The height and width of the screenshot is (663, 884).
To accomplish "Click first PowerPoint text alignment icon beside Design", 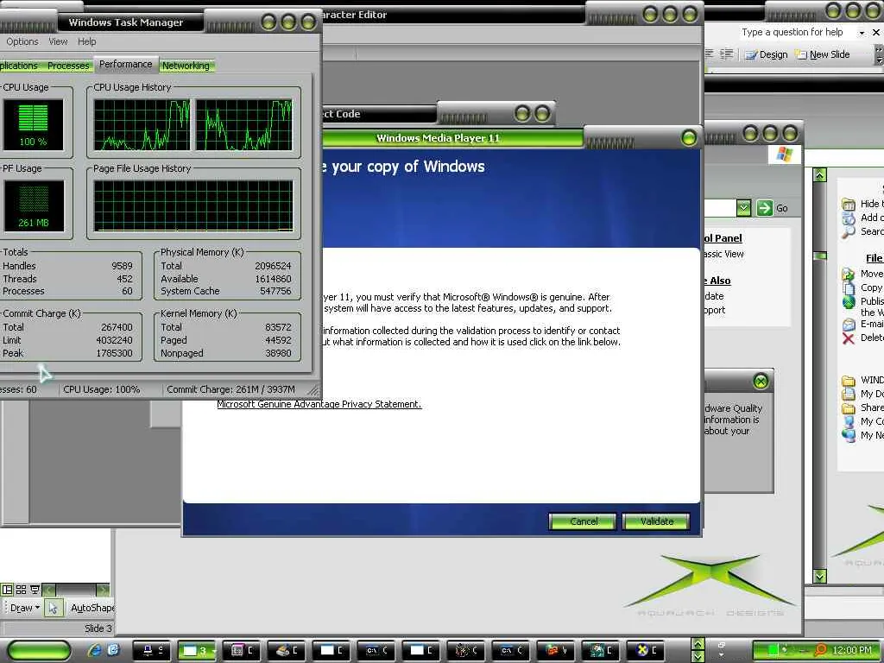I will tap(710, 54).
